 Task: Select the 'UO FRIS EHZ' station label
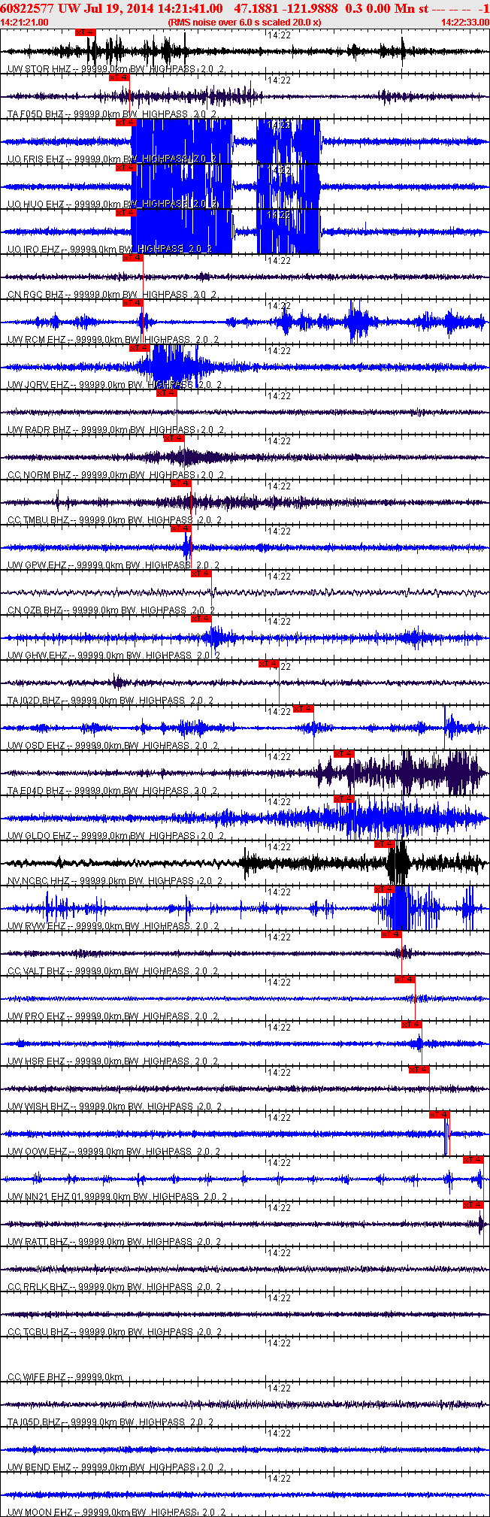(36, 159)
